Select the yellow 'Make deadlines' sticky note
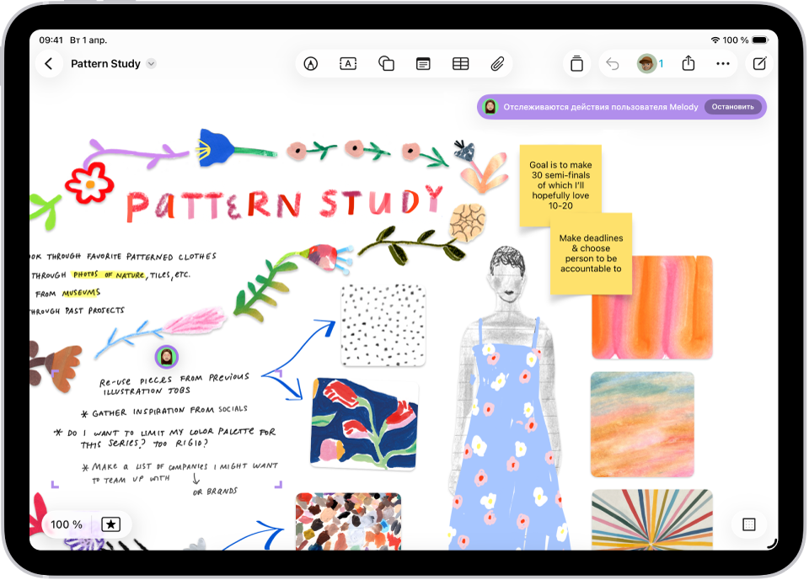This screenshot has height=580, width=809. [x=591, y=261]
